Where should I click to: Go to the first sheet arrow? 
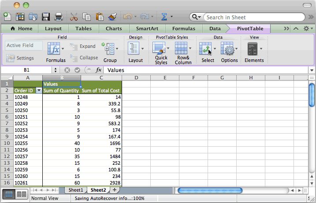pos(35,190)
